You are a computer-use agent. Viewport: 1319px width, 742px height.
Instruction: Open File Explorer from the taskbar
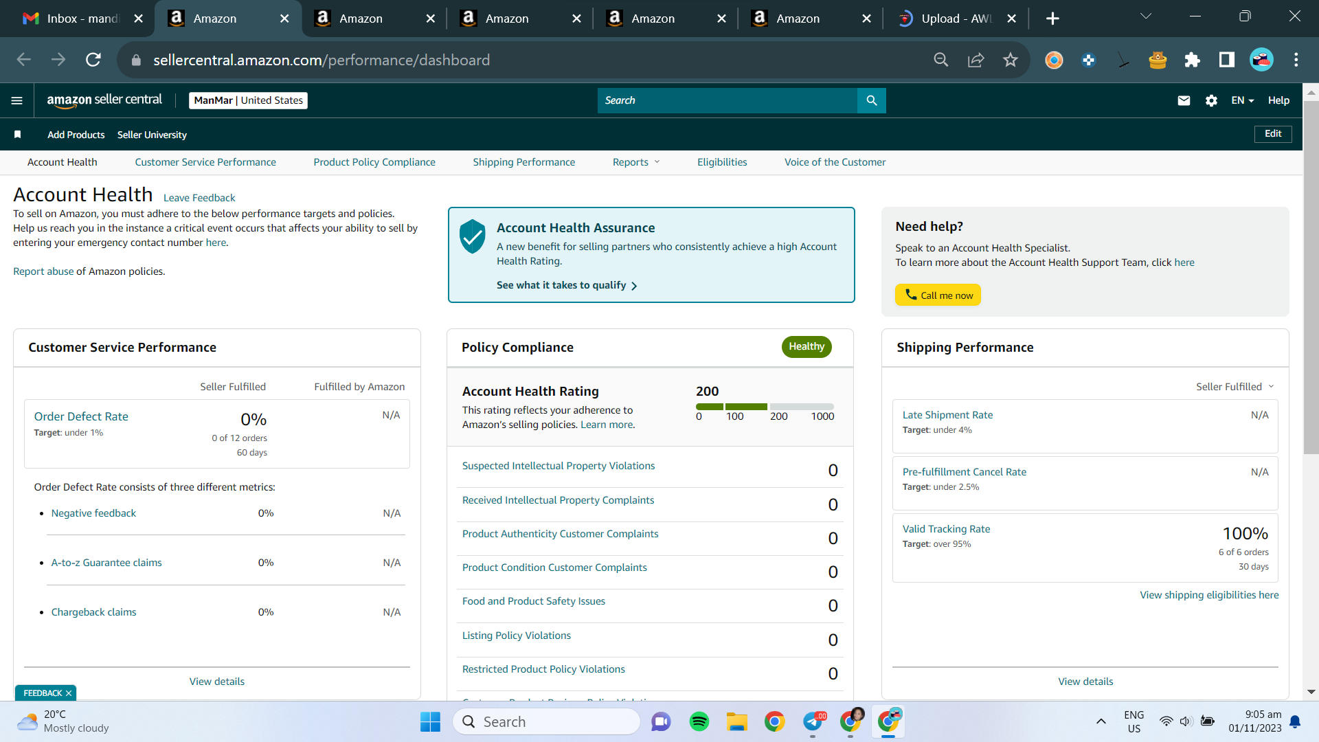coord(737,721)
